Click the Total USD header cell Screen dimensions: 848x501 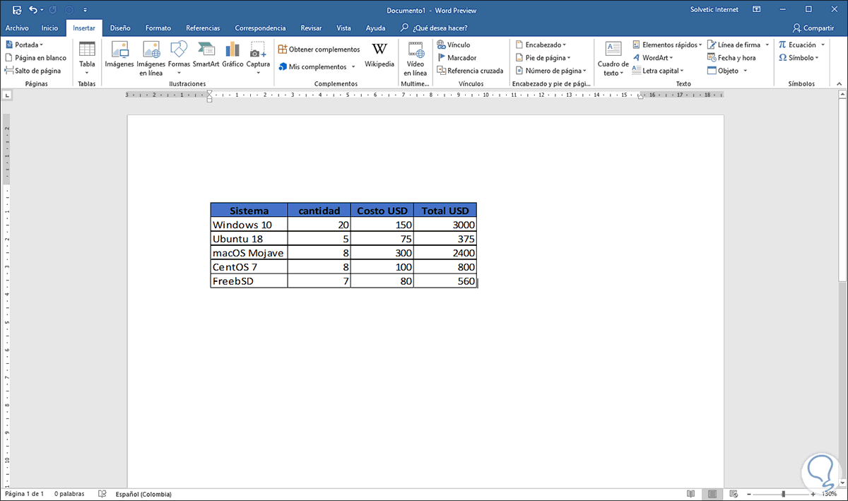(445, 210)
